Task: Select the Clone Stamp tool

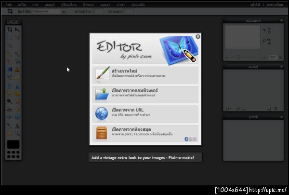Action: click(x=17, y=70)
